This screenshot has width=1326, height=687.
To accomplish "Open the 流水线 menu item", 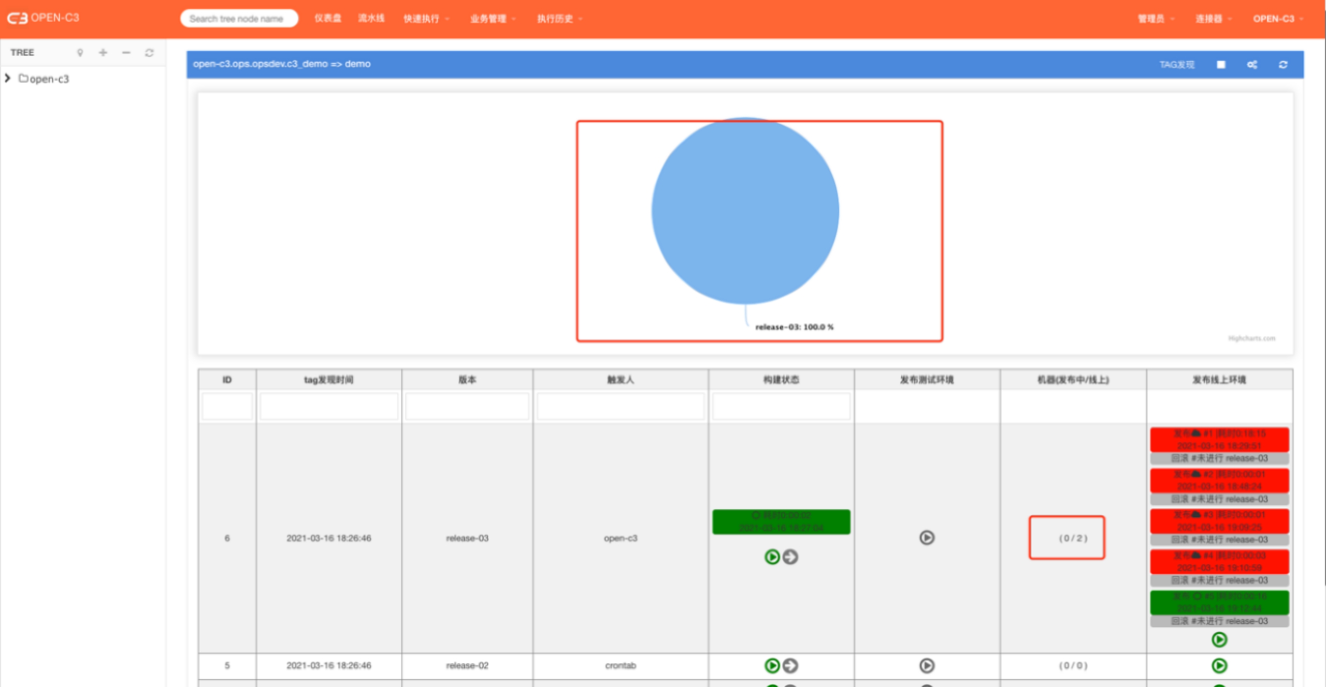I will point(371,18).
